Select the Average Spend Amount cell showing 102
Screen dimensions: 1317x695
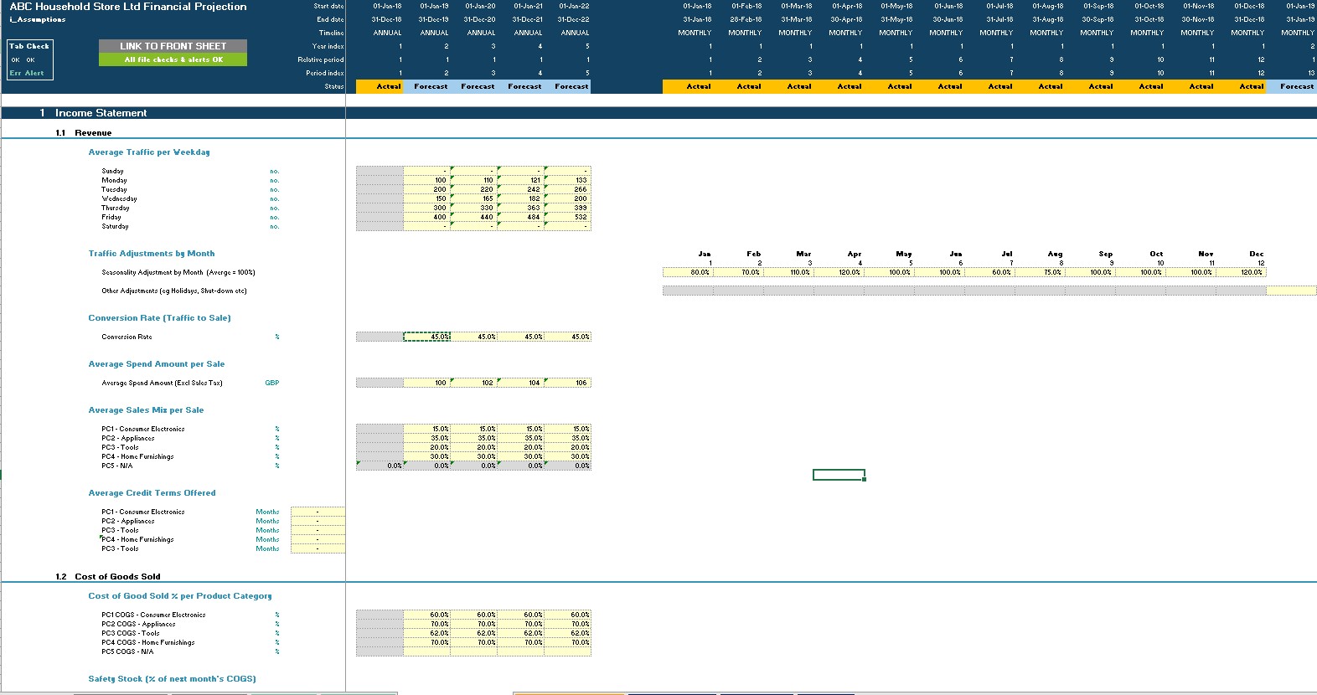[x=474, y=383]
